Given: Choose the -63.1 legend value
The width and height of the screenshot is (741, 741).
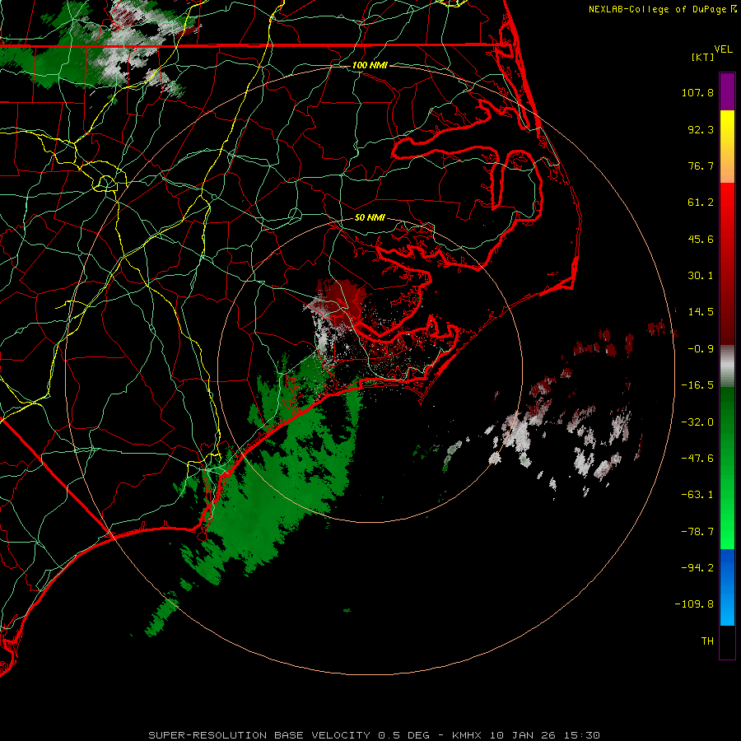Looking at the screenshot, I should 697,495.
